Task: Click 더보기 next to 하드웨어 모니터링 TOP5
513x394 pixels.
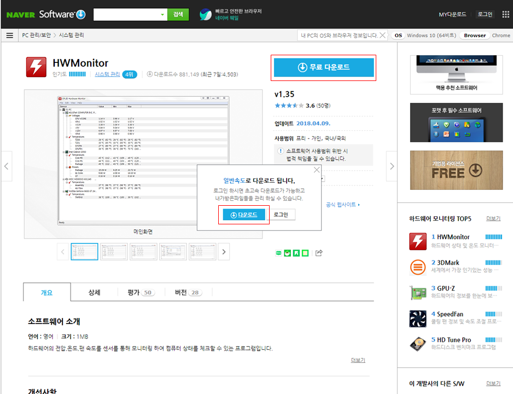Action: (493, 218)
